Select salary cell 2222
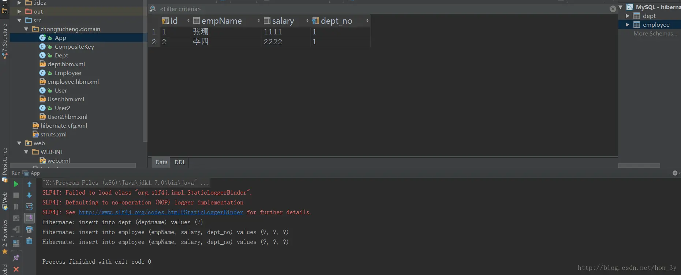 (x=286, y=42)
